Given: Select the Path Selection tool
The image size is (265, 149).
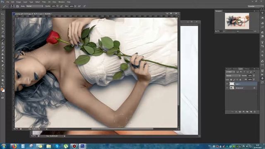Looking at the screenshot, I should [2, 73].
